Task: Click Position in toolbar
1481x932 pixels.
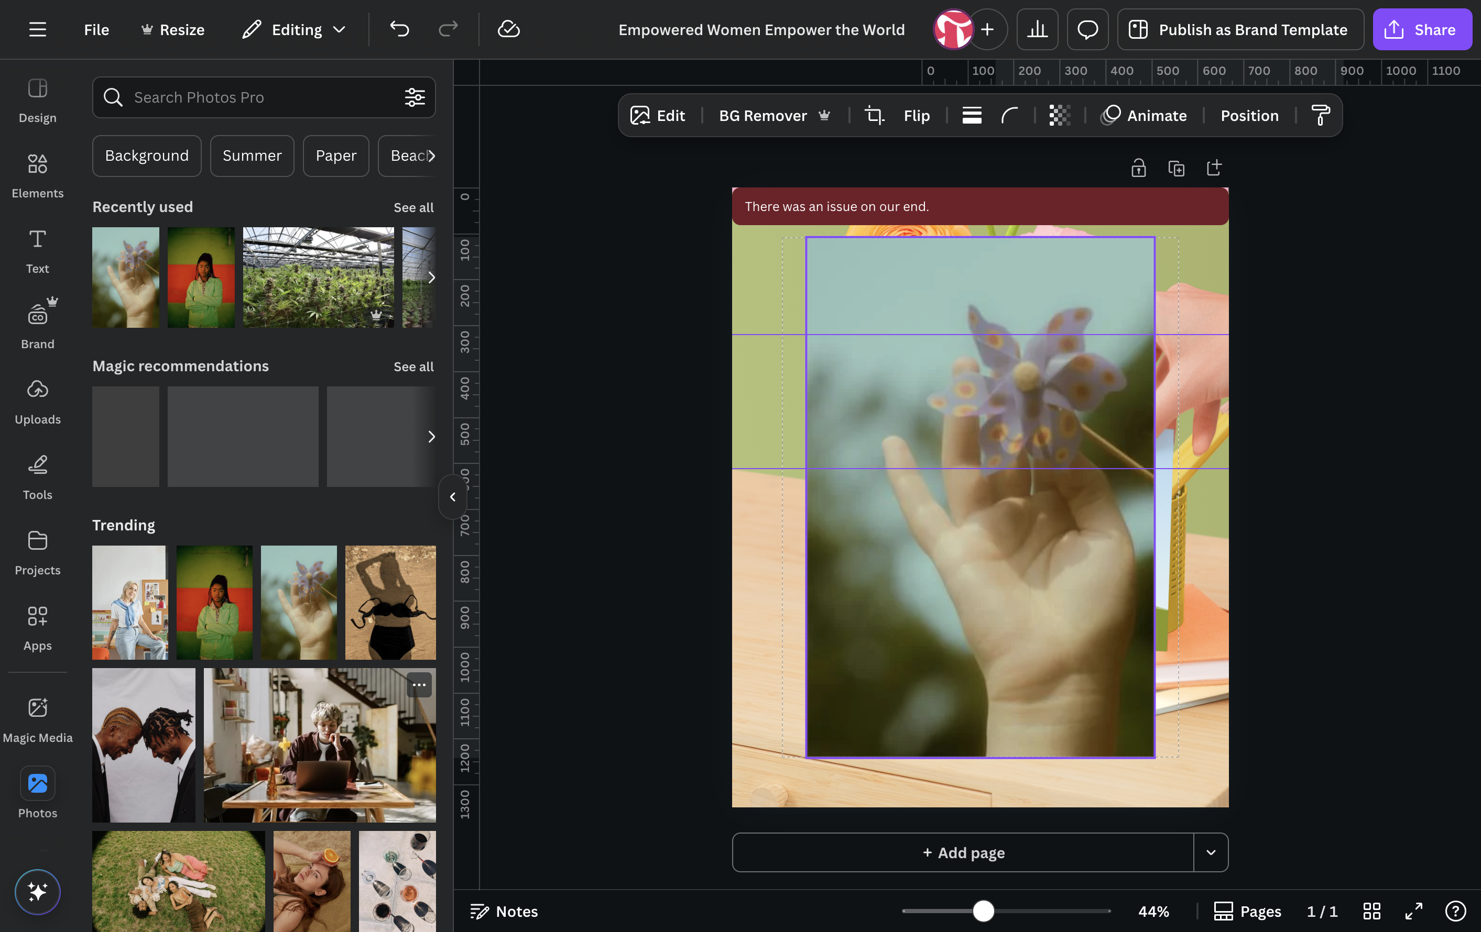Action: (1249, 116)
